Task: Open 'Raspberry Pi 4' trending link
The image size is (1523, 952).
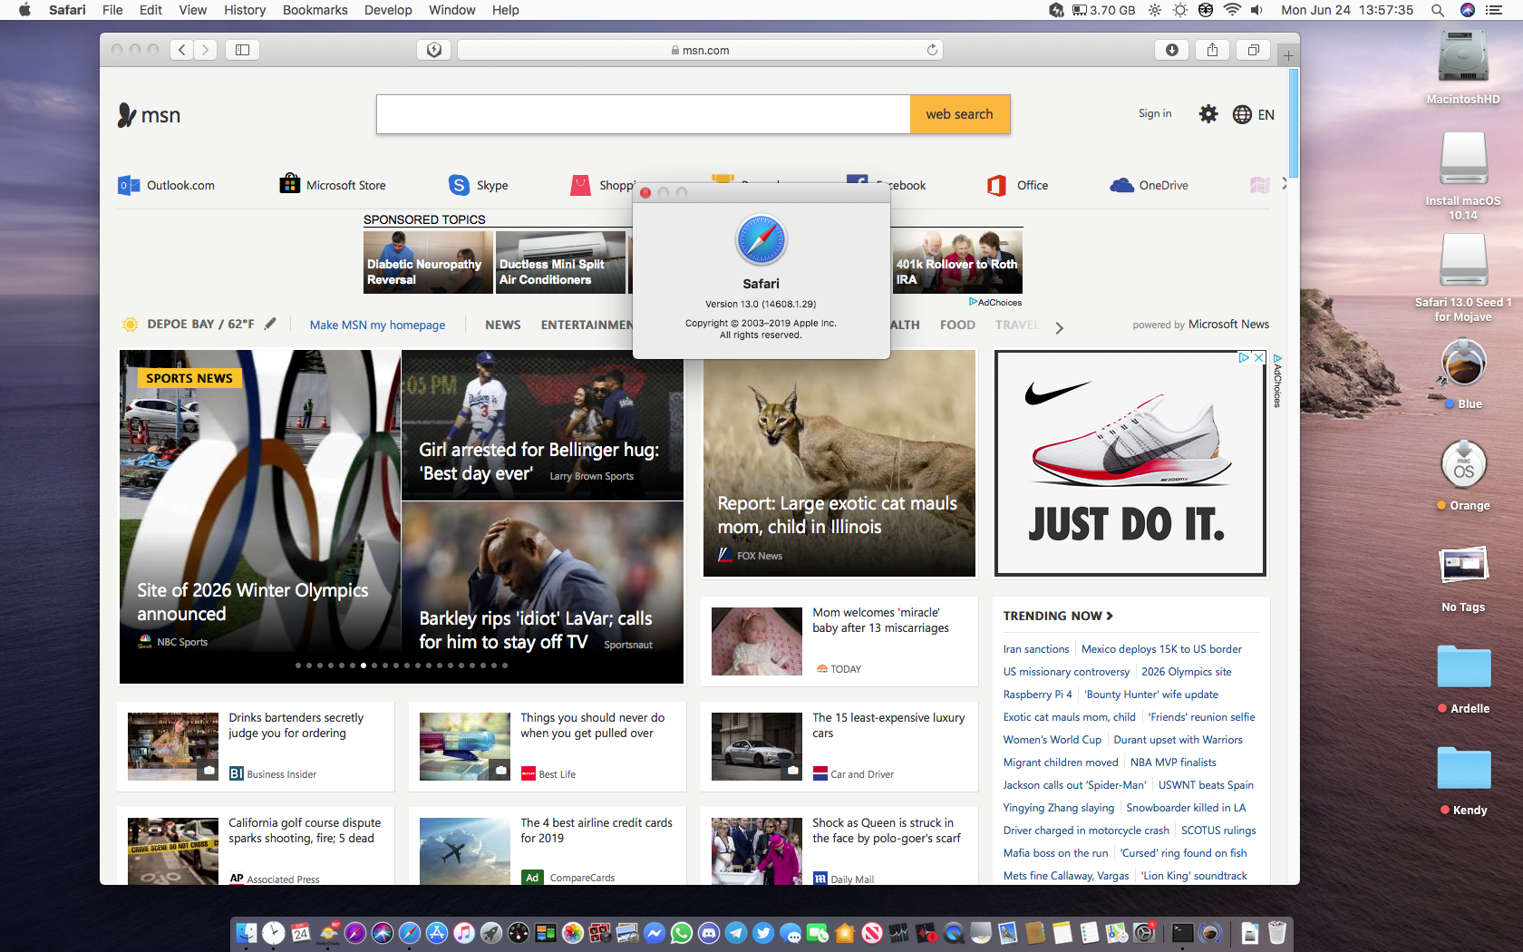Action: [1037, 695]
